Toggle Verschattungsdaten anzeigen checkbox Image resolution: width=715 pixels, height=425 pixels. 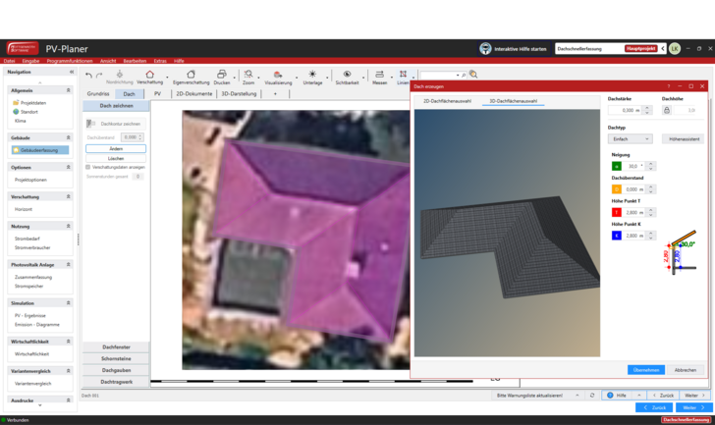click(x=88, y=167)
